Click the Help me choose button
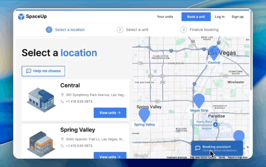The image size is (266, 167). pos(43,71)
